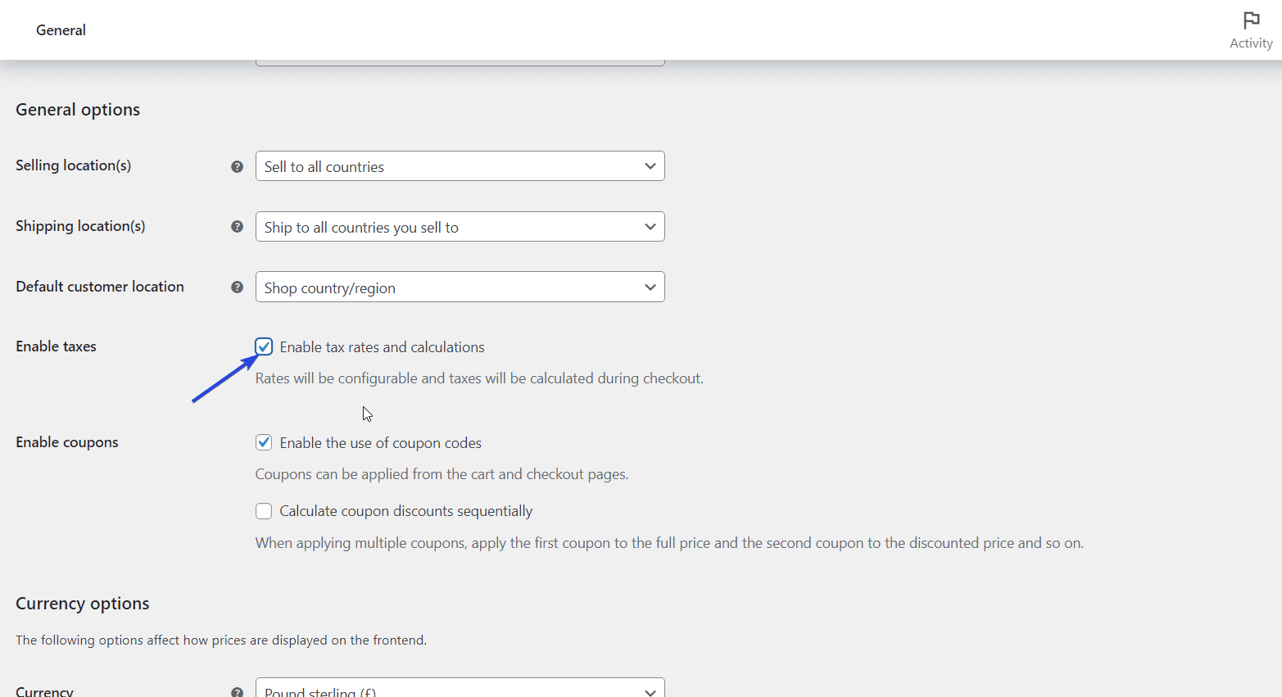Image resolution: width=1282 pixels, height=697 pixels.
Task: Open the Pound sterling currency dropdown
Action: click(460, 688)
